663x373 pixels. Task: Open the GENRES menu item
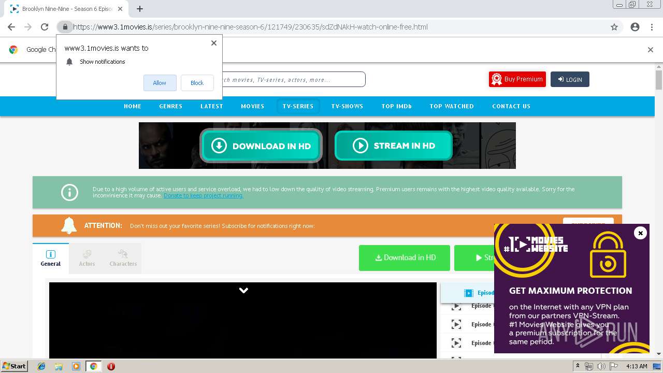(x=170, y=106)
